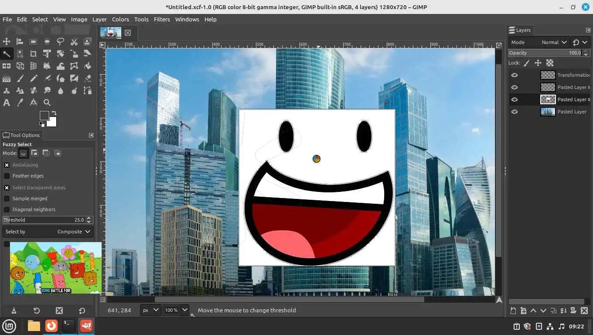Open the Layers tab configure menu

tap(588, 30)
